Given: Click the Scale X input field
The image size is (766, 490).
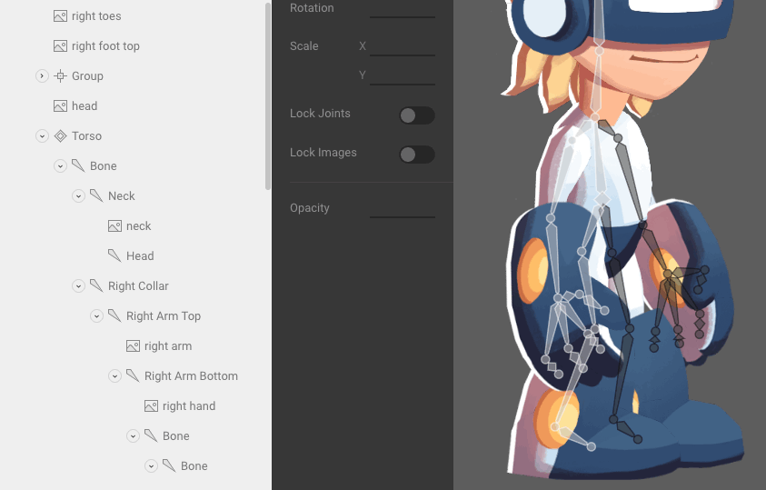Looking at the screenshot, I should 402,46.
